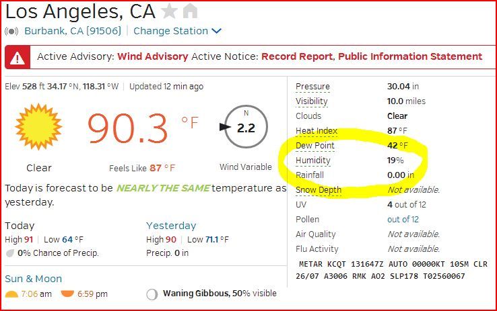Click the favorite star icon beside Los Angeles
497x311 pixels.
point(170,11)
